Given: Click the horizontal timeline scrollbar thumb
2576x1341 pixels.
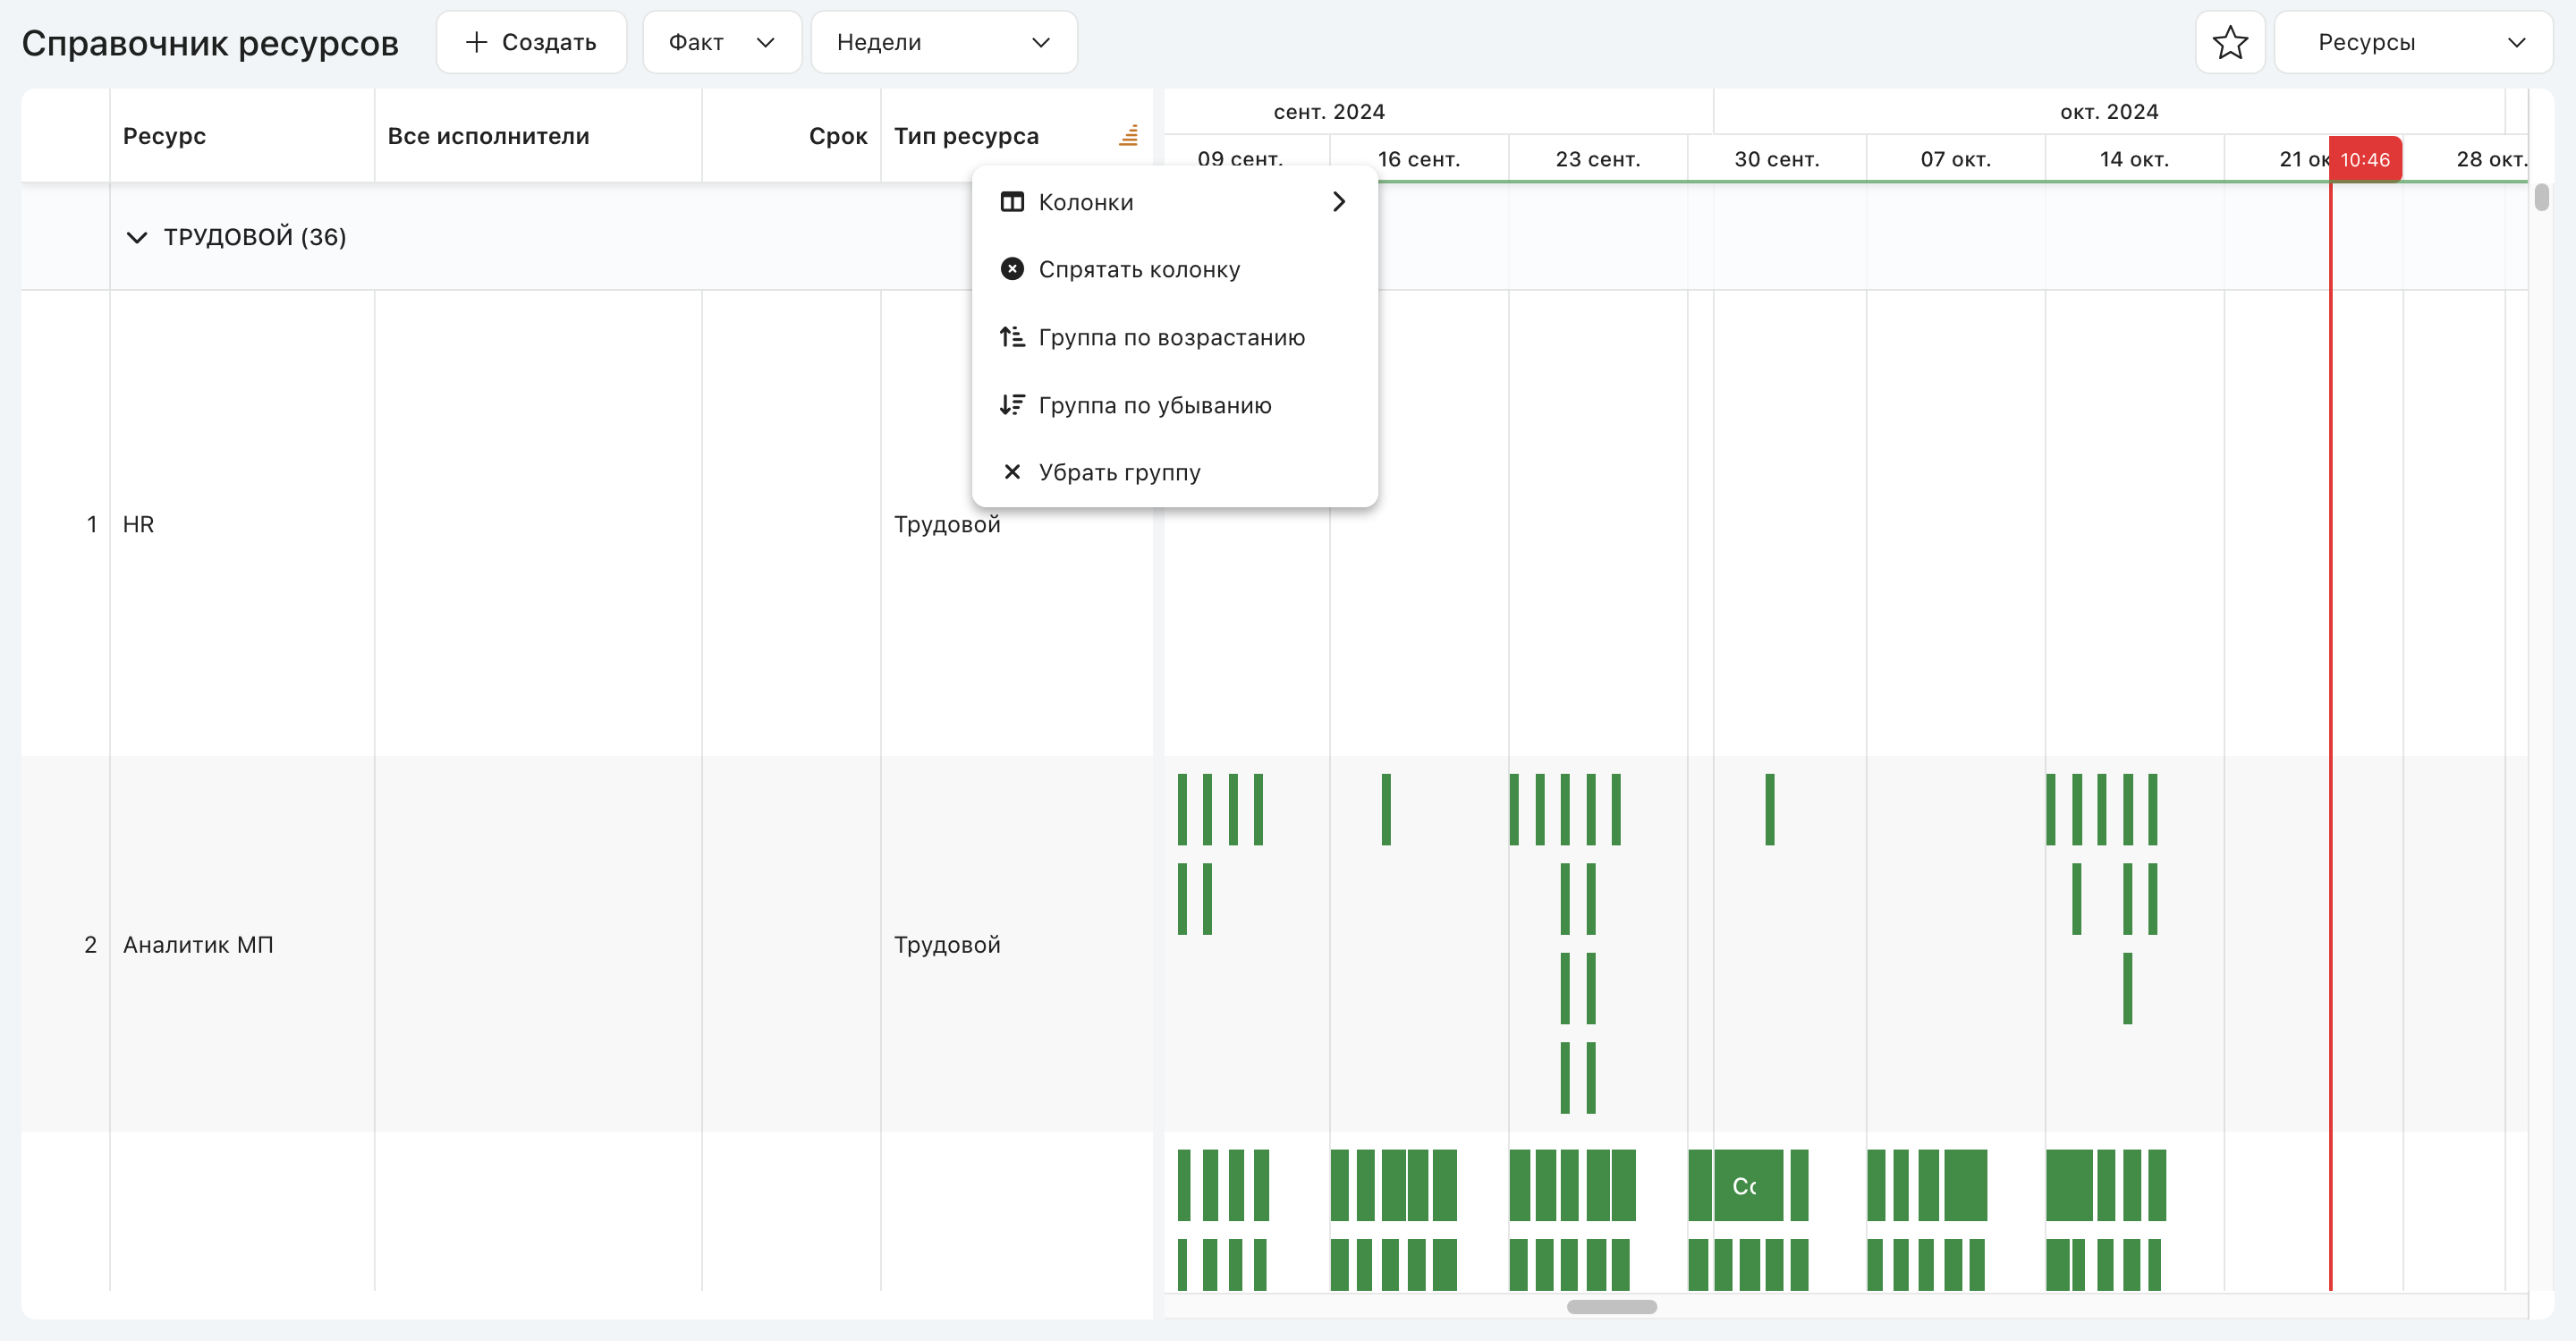Looking at the screenshot, I should tap(1611, 1306).
